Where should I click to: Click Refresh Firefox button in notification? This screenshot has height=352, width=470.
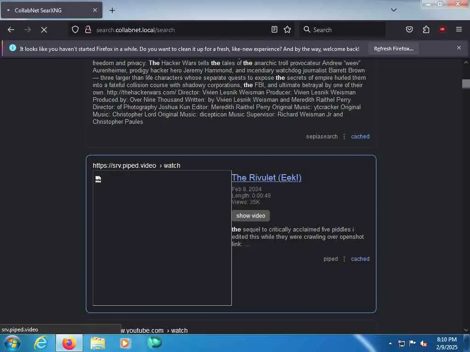393,49
